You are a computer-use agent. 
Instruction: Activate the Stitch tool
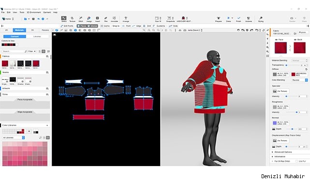81,19
